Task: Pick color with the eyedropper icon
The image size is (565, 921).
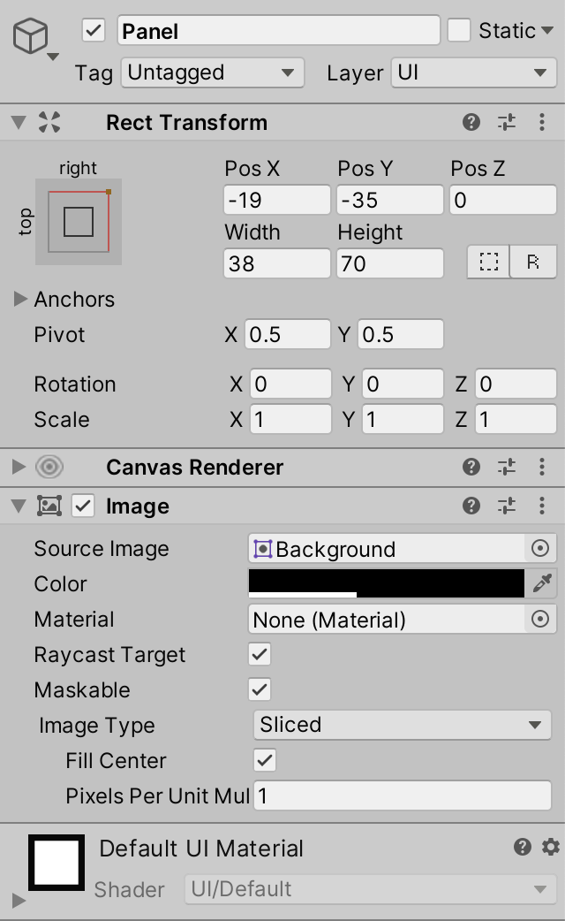Action: [542, 583]
